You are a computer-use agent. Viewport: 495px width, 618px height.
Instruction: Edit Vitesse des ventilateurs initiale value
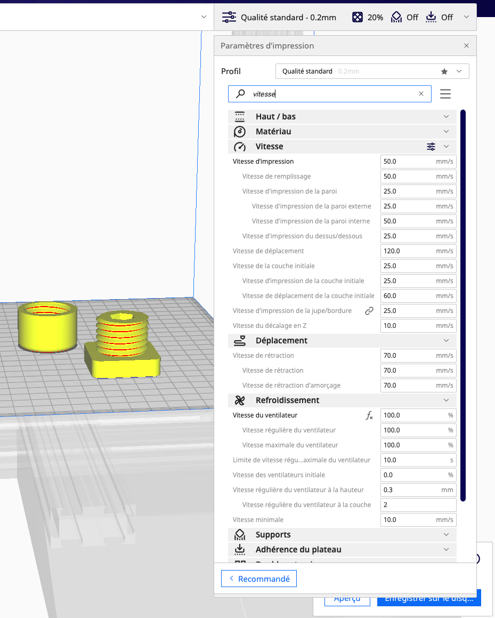click(x=418, y=475)
